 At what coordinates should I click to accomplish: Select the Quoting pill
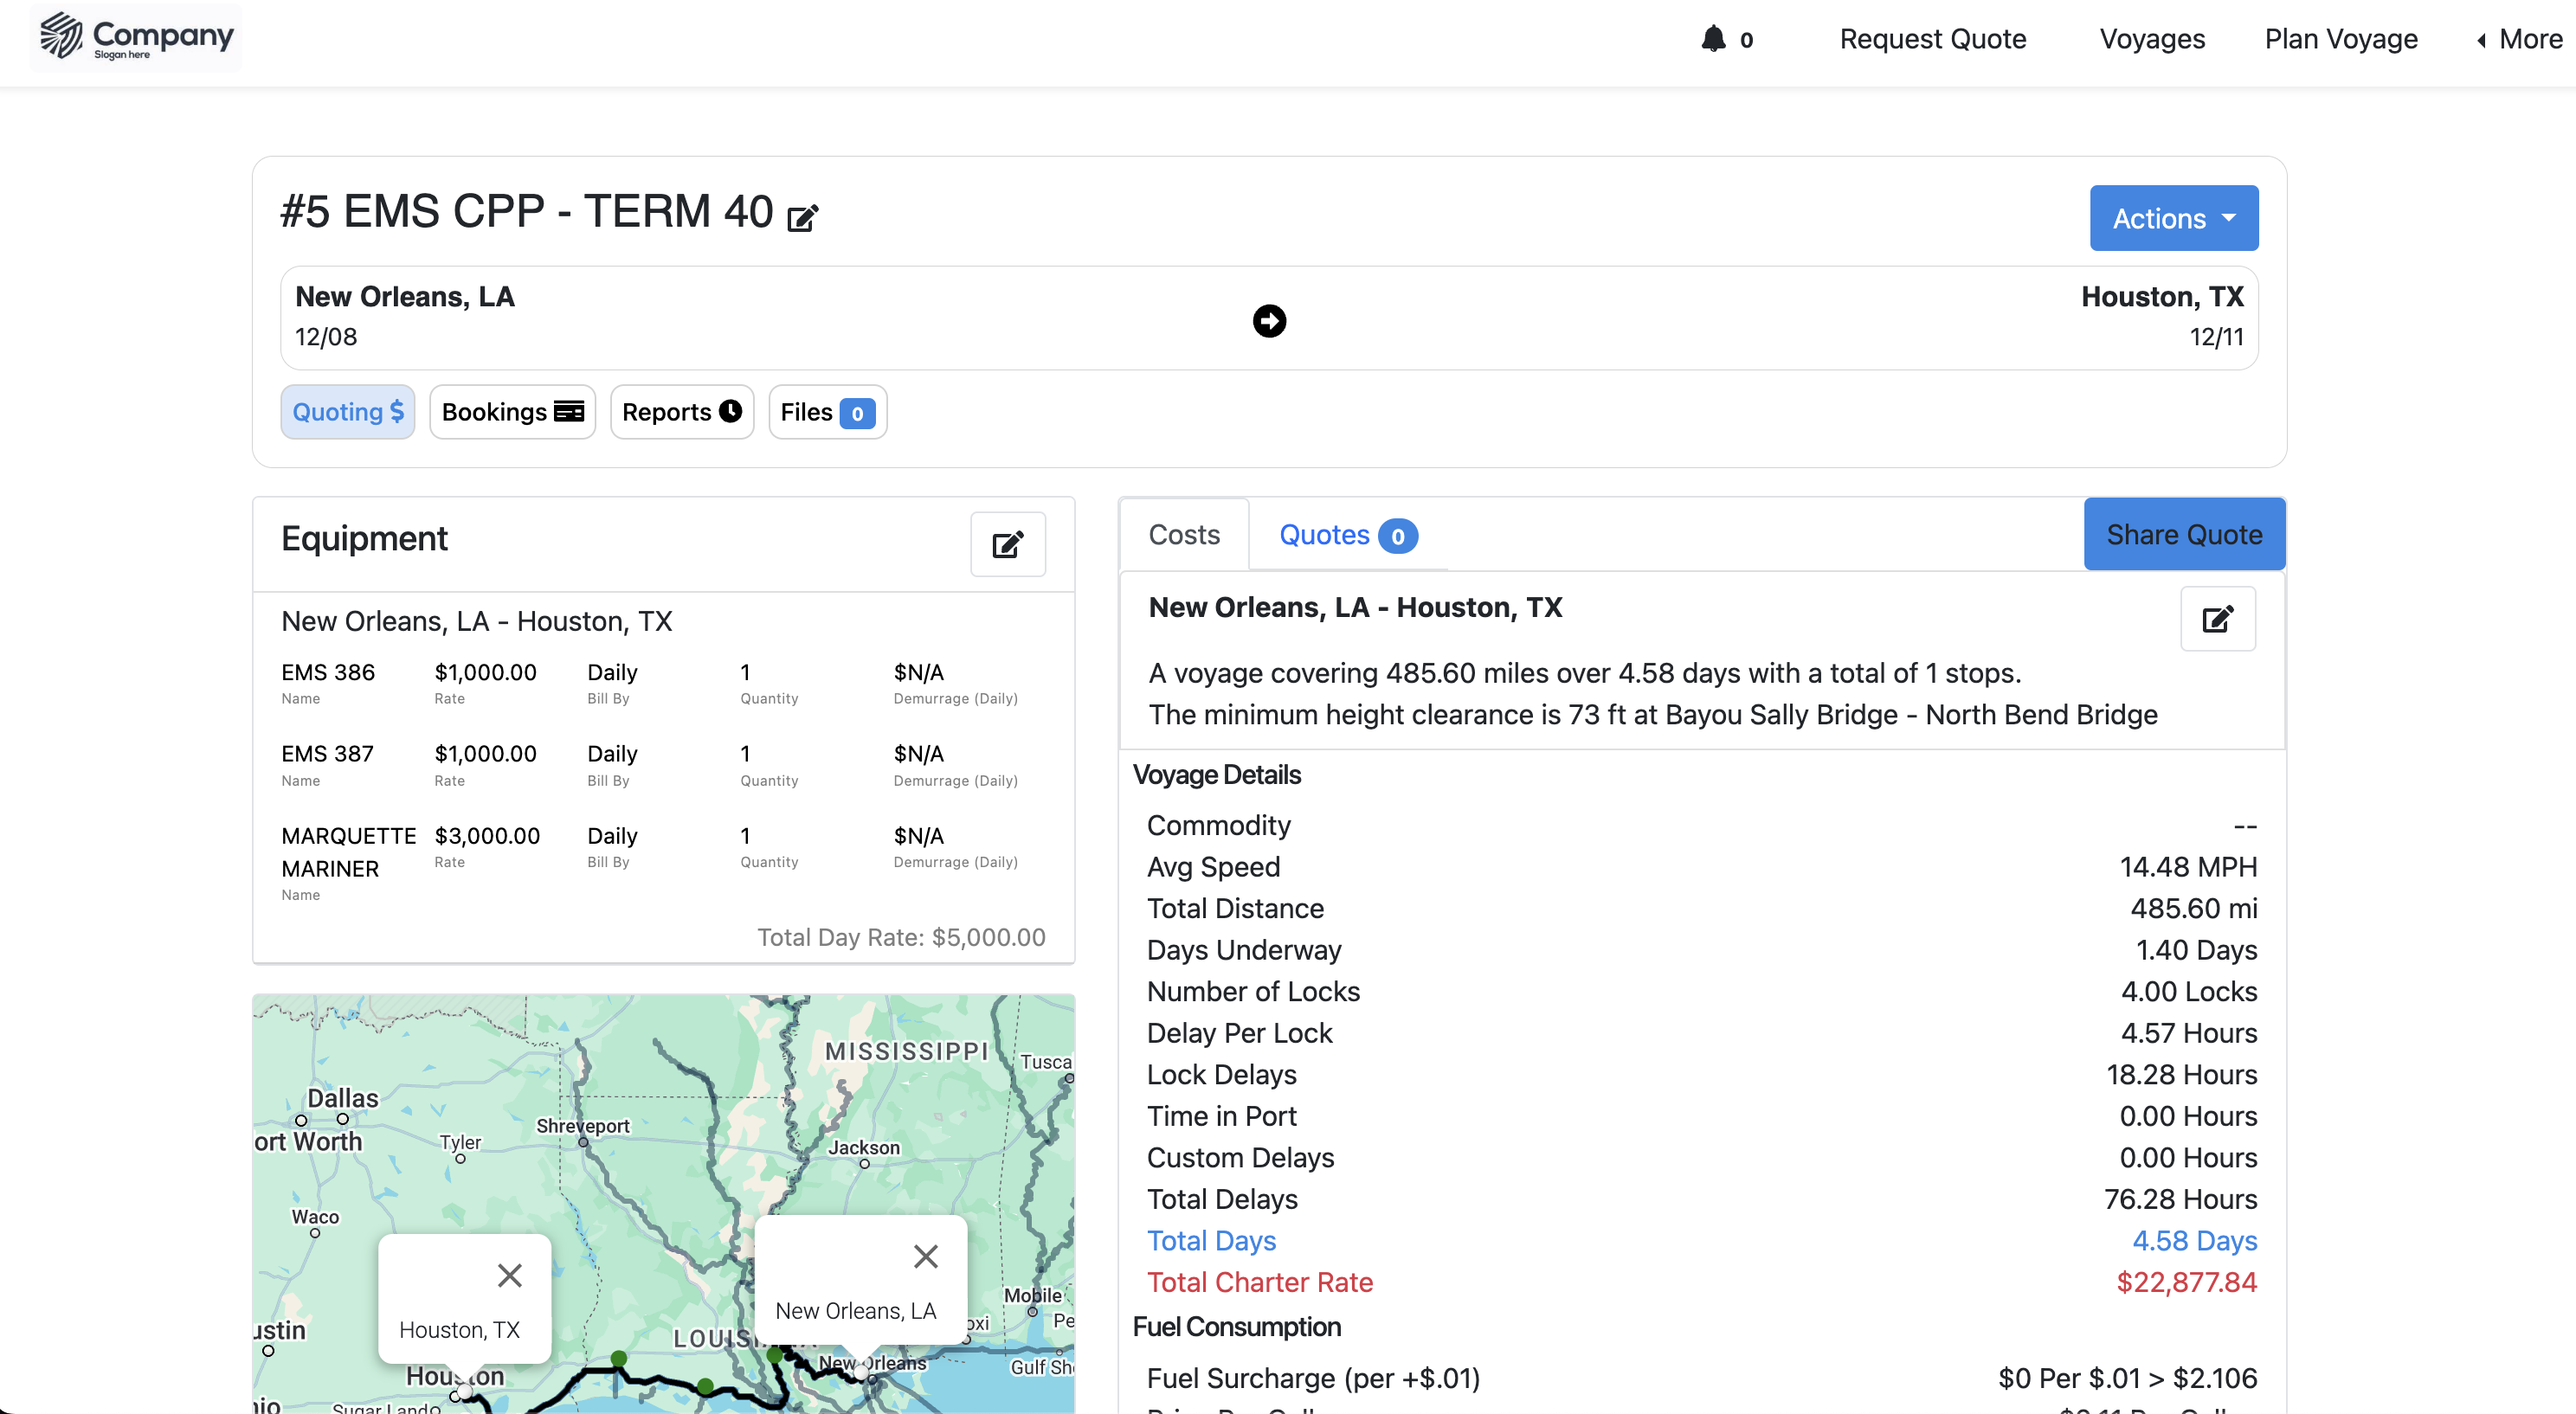[x=347, y=412]
